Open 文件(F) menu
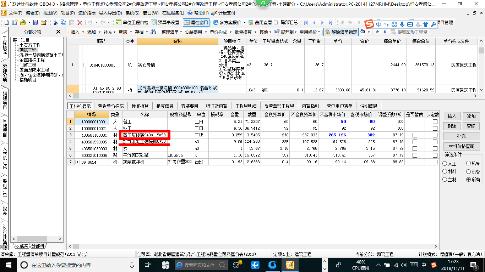The width and height of the screenshot is (485, 272). (15, 13)
